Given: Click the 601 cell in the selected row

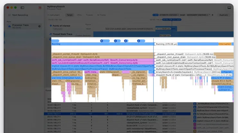Looking at the screenshot, I should tap(106, 114).
